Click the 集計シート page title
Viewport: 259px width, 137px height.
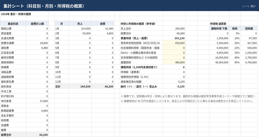click(x=44, y=6)
